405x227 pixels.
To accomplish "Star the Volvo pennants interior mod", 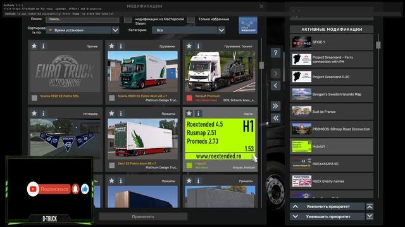I will tap(34, 113).
